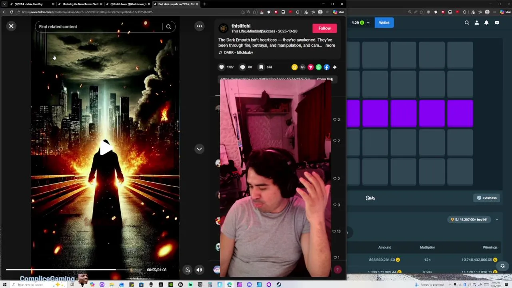This screenshot has width=512, height=288.
Task: Open Steam from the taskbar
Action: tap(278, 285)
